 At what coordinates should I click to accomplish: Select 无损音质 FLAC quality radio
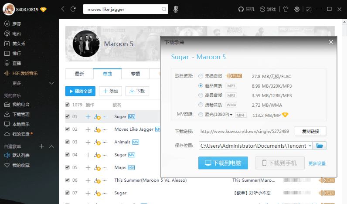[x=201, y=76]
